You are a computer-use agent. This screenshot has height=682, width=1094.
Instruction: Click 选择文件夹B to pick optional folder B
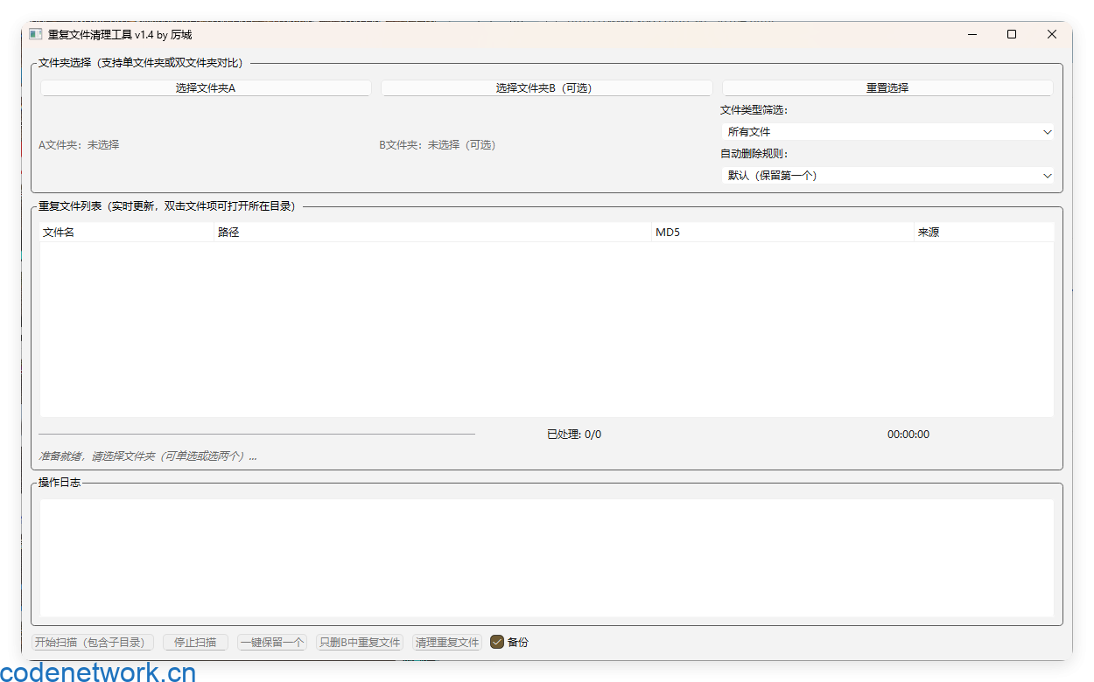click(546, 87)
